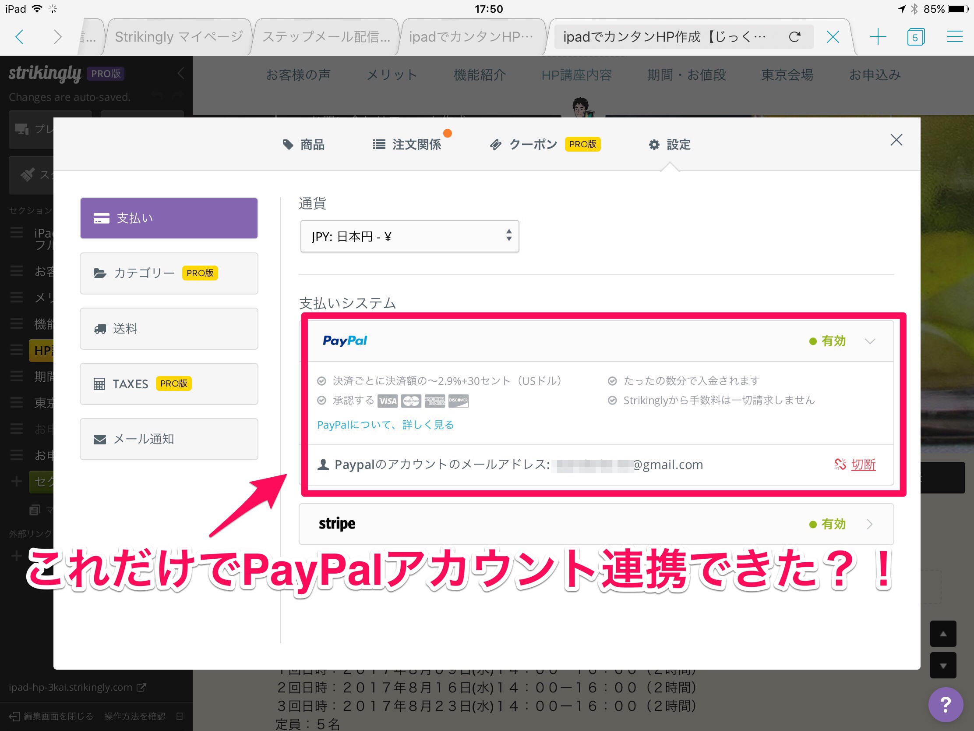Click the たったの数分で入金されます text
Screen dimensions: 974x731
click(692, 381)
